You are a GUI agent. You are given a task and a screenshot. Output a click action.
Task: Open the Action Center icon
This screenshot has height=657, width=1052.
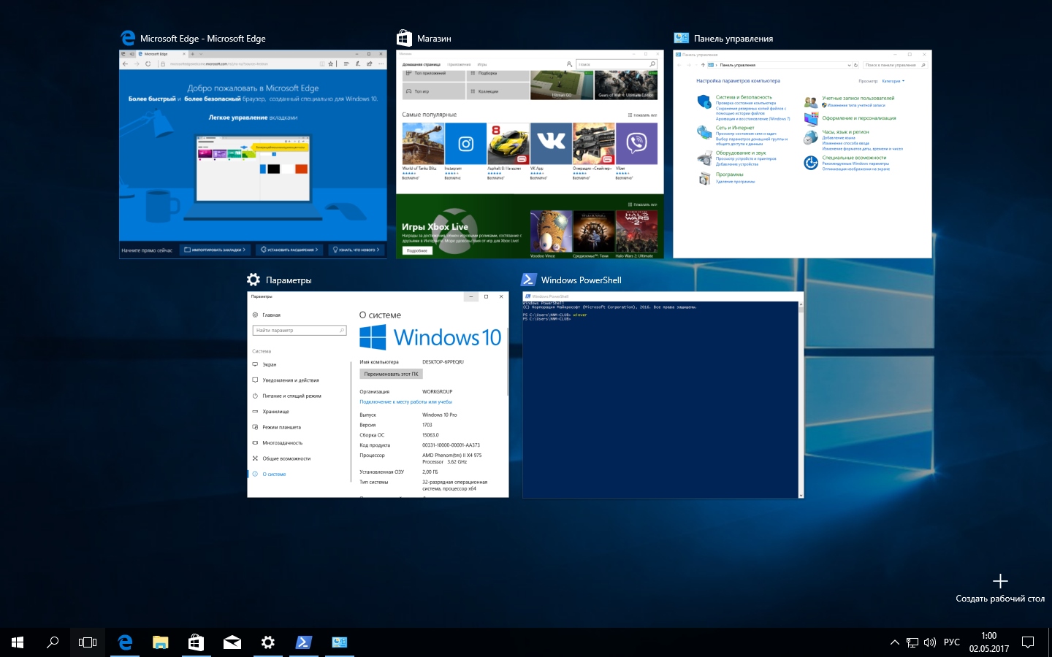pyautogui.click(x=1028, y=642)
